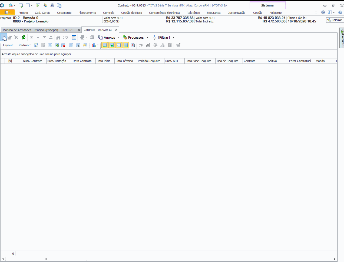Toggle the fourth highlighted grid view button
The height and width of the screenshot is (262, 344).
pos(126,45)
